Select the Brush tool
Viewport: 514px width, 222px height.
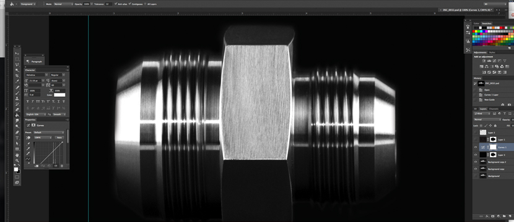[x=17, y=92]
